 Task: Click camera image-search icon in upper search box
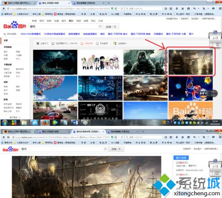click(x=100, y=26)
